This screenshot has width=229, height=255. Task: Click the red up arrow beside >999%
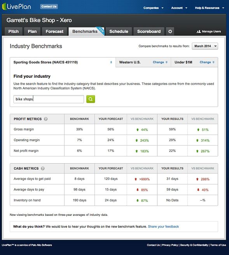pos(136,179)
